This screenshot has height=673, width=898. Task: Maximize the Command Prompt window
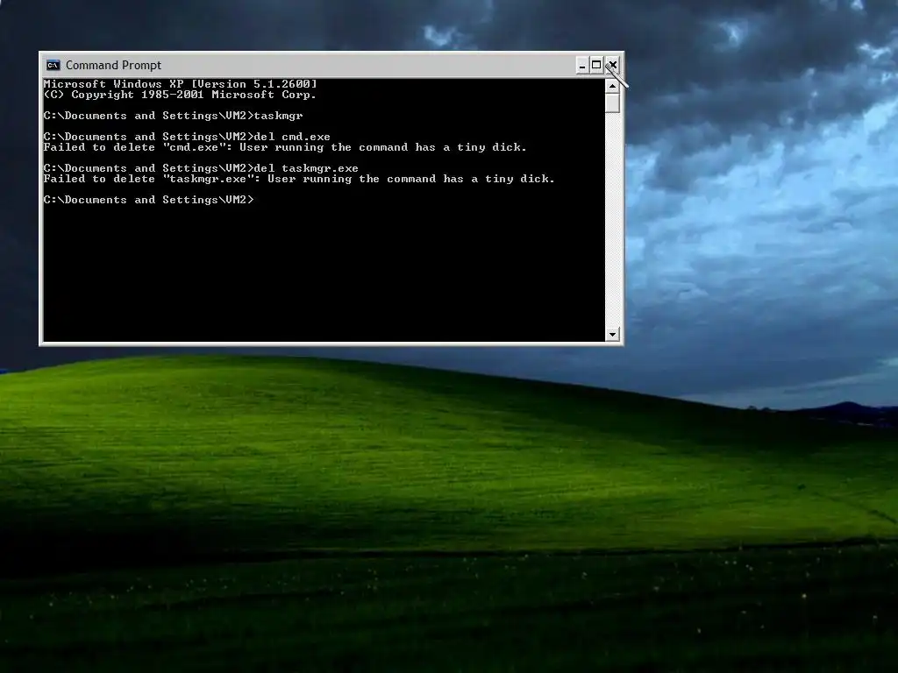[x=596, y=65]
